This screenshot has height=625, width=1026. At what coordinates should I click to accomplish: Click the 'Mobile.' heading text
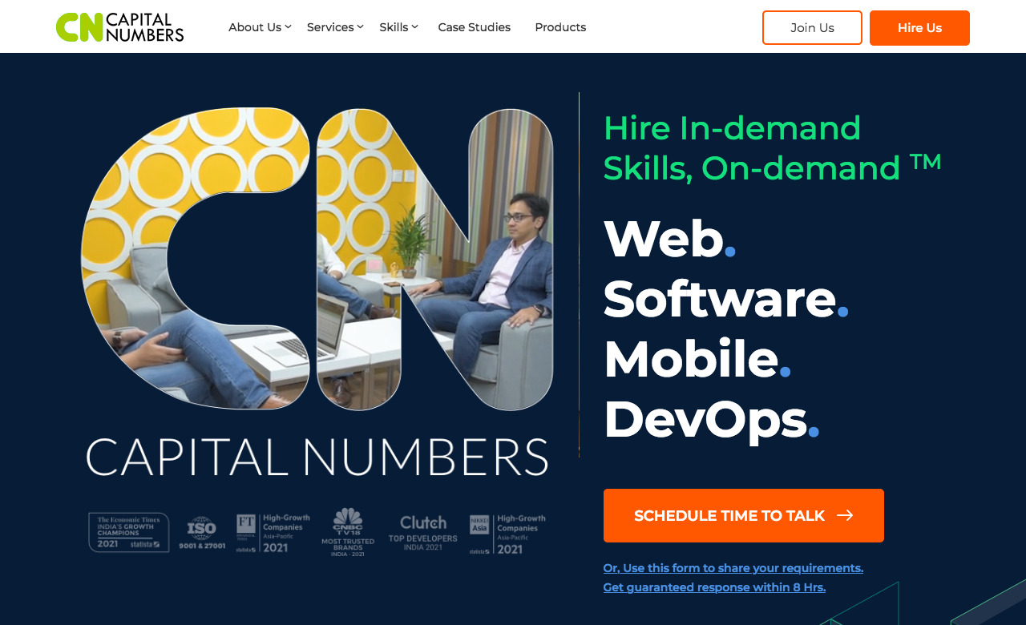(x=697, y=359)
